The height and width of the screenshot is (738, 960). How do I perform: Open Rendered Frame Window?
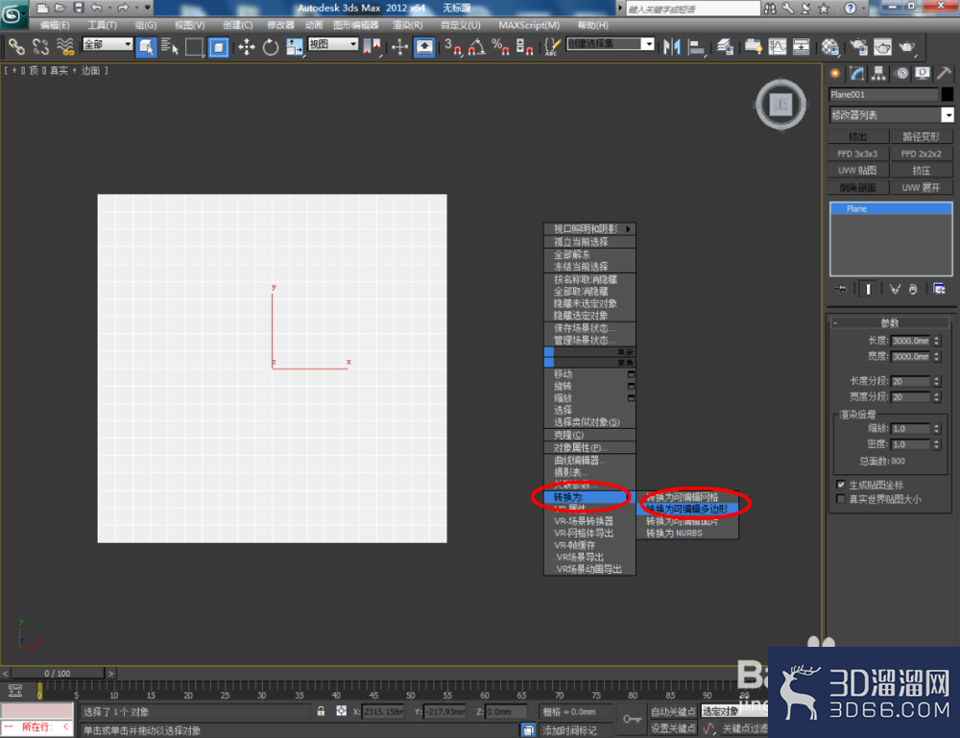coord(882,46)
